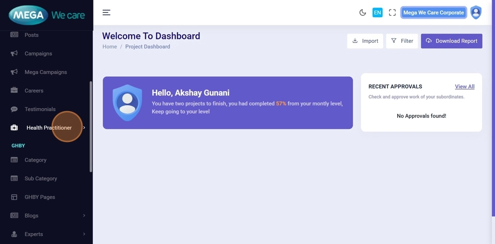Open View All approvals link
This screenshot has width=495, height=244.
pyautogui.click(x=464, y=86)
